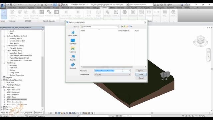Click the rvt2skp ribbon icon
The image size is (213, 120).
(149, 13)
